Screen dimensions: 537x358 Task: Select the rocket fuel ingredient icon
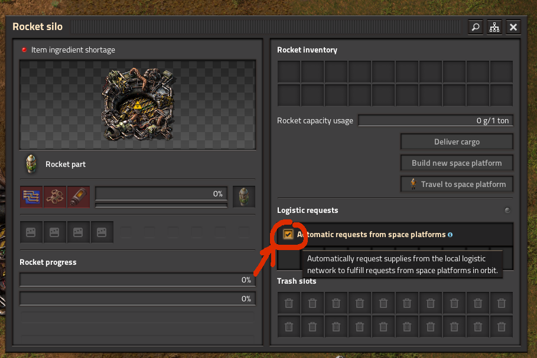click(x=79, y=197)
